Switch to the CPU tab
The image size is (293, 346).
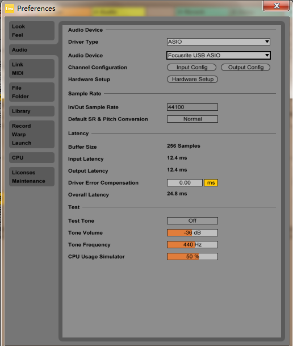coord(32,158)
